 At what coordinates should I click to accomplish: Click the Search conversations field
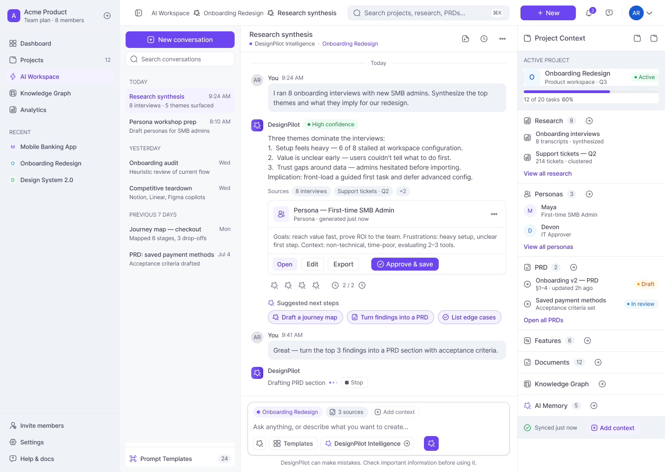pos(180,59)
